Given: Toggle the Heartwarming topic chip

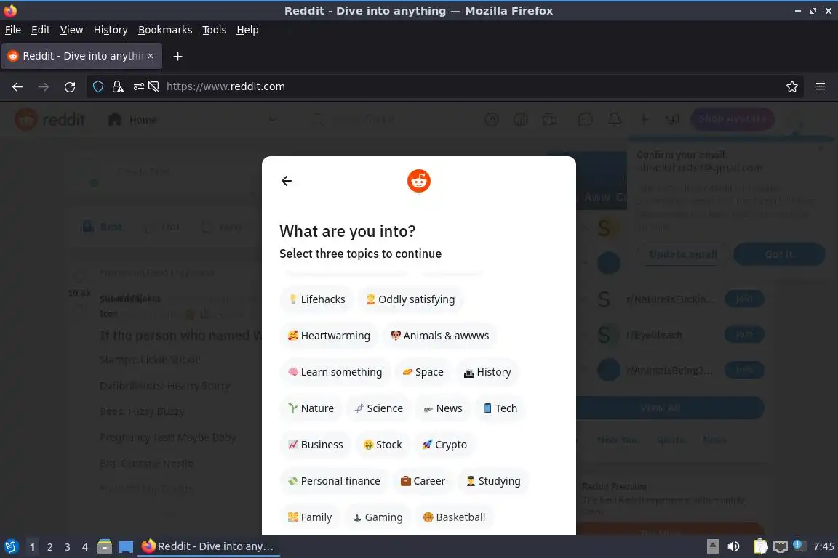Looking at the screenshot, I should point(329,336).
